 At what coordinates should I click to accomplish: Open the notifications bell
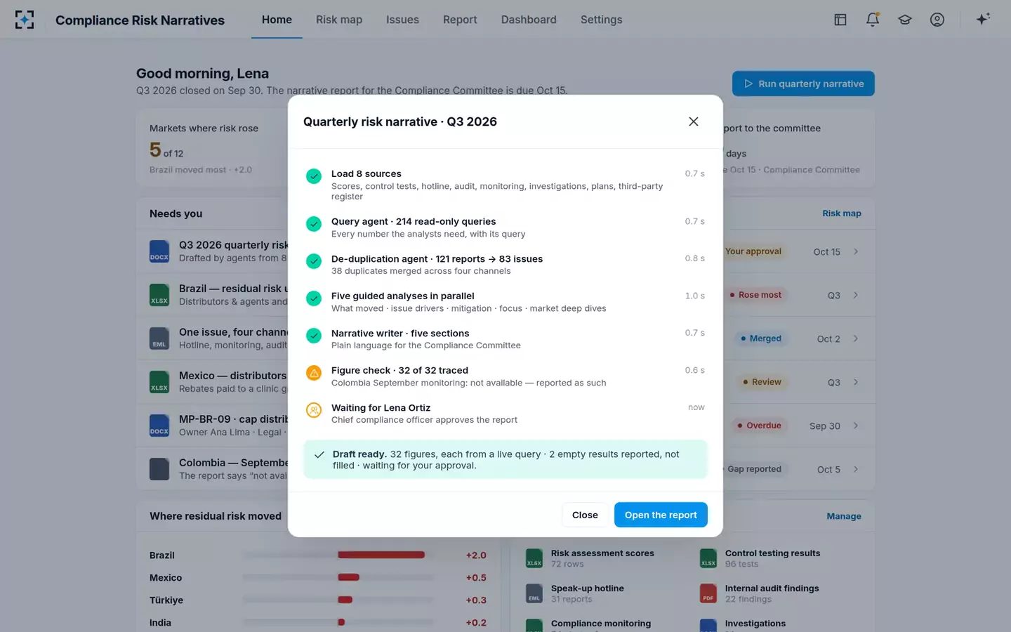873,20
